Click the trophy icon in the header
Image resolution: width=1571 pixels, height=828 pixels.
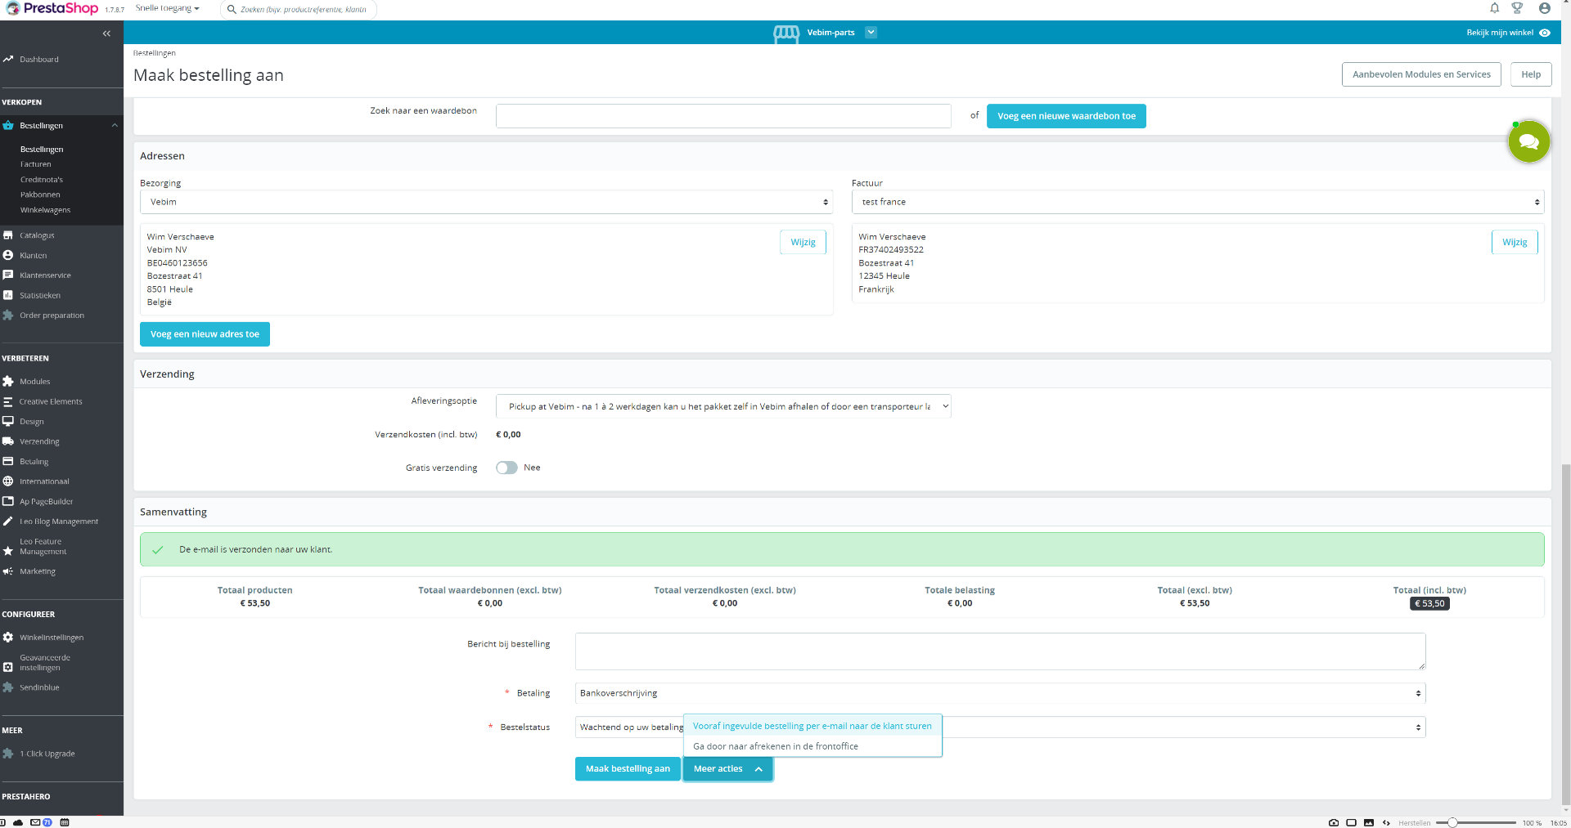pos(1517,8)
